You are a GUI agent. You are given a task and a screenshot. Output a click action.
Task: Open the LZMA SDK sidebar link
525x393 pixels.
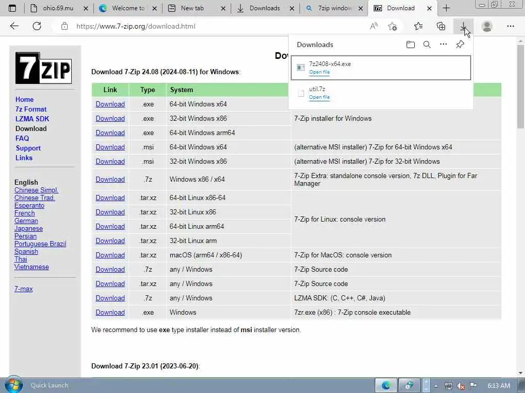[x=32, y=119]
